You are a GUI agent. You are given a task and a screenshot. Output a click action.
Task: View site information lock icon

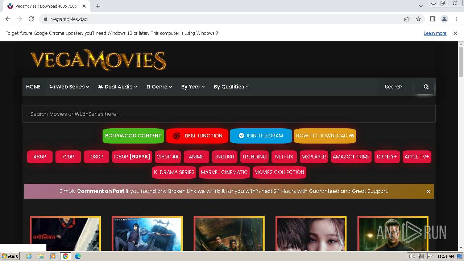pyautogui.click(x=45, y=19)
